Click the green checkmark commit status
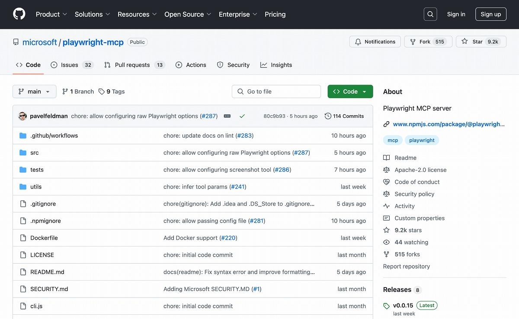Screen dimensions: 519x319 coord(242,116)
